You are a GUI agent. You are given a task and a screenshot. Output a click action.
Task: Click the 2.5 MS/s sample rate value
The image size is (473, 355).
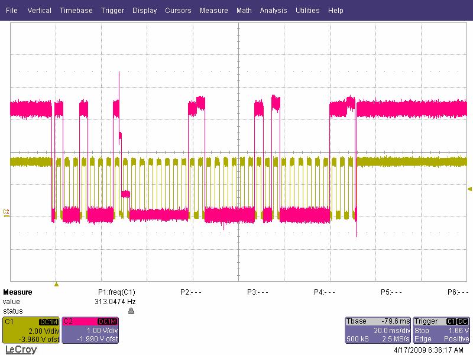tap(396, 339)
